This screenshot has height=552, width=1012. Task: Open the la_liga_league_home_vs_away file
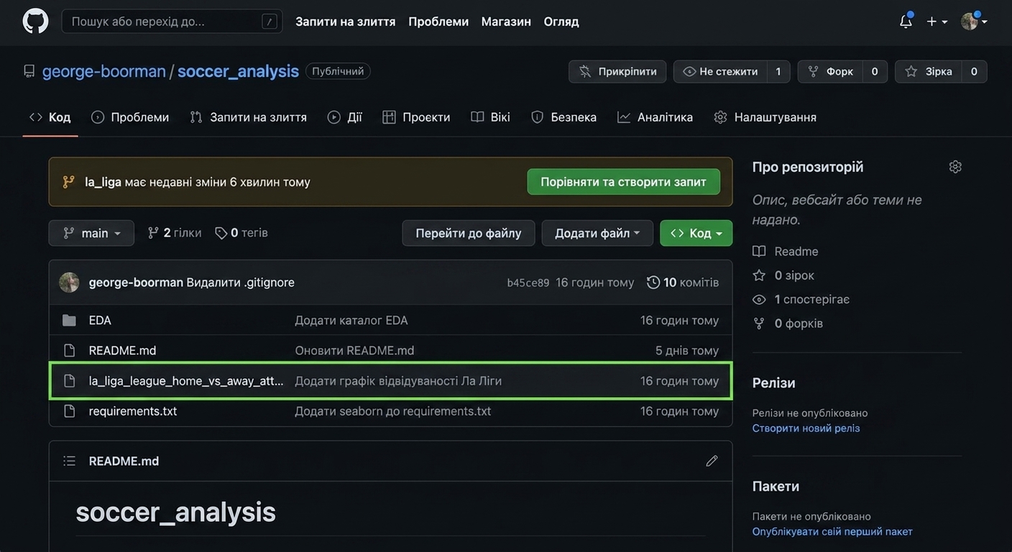(186, 381)
